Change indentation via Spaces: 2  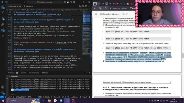57,97
